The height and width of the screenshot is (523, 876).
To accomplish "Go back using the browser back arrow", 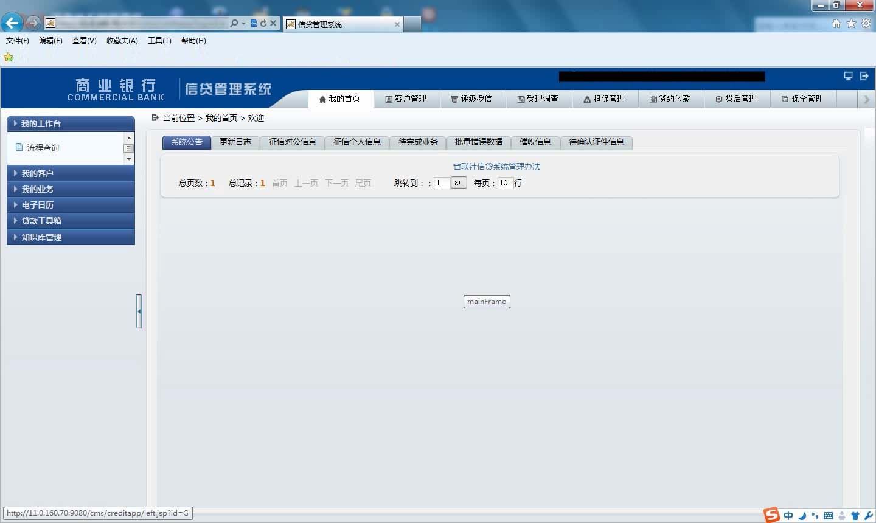I will pyautogui.click(x=12, y=23).
